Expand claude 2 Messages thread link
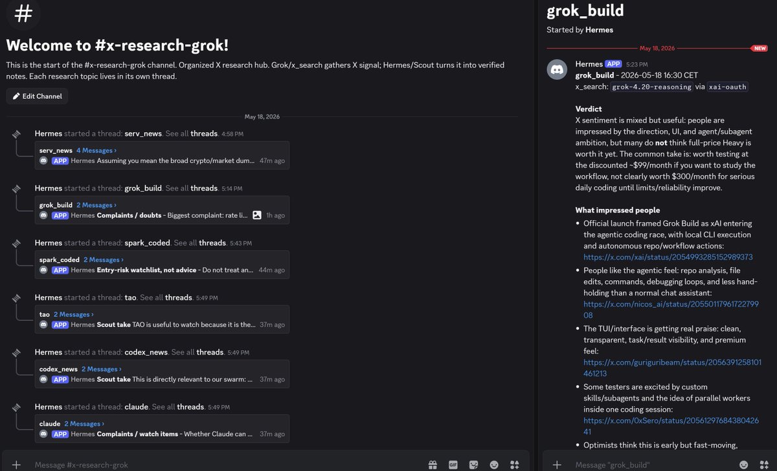Viewport: 777px width, 471px height. coord(84,424)
